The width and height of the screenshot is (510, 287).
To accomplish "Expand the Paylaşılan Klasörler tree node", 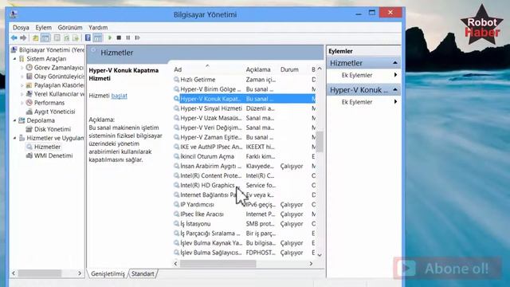I will tap(22, 85).
